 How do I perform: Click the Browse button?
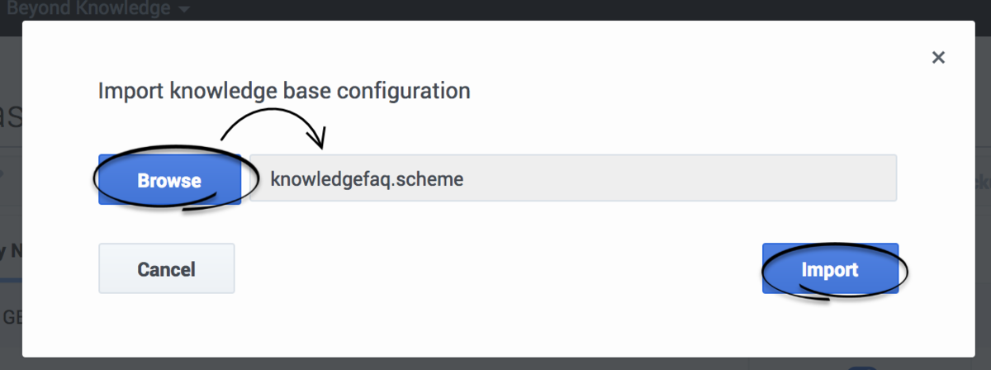pos(169,179)
